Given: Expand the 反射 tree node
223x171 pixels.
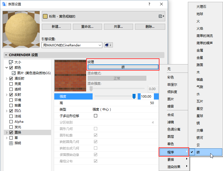Looking at the screenshot, I should click(x=6, y=95).
